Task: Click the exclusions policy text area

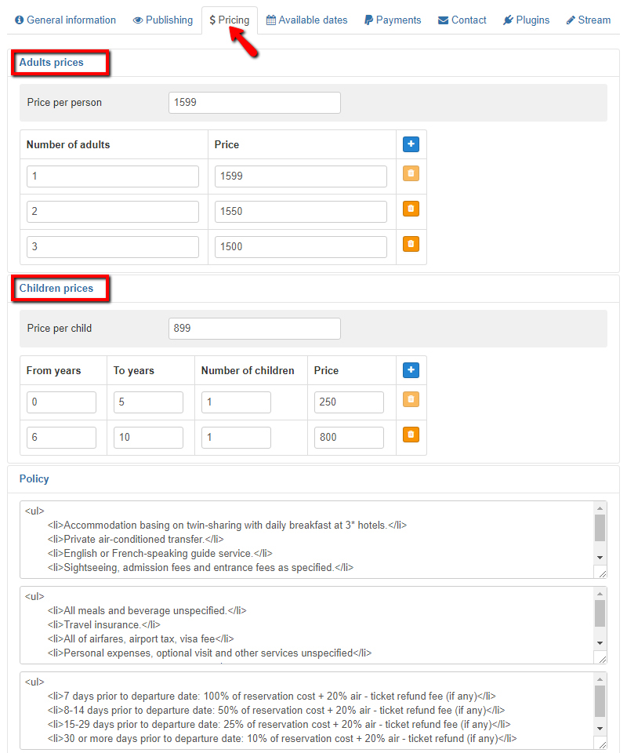Action: [x=306, y=625]
